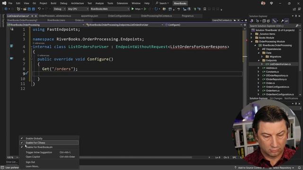Click Add to Source Control button
The height and width of the screenshot is (170, 303).
(249, 168)
